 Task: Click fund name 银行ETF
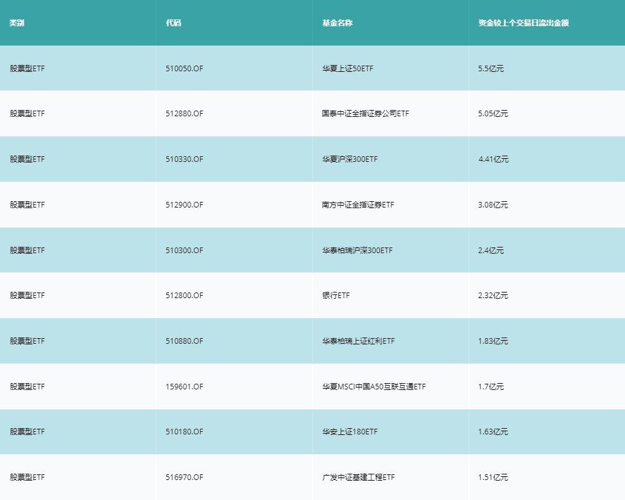336,295
